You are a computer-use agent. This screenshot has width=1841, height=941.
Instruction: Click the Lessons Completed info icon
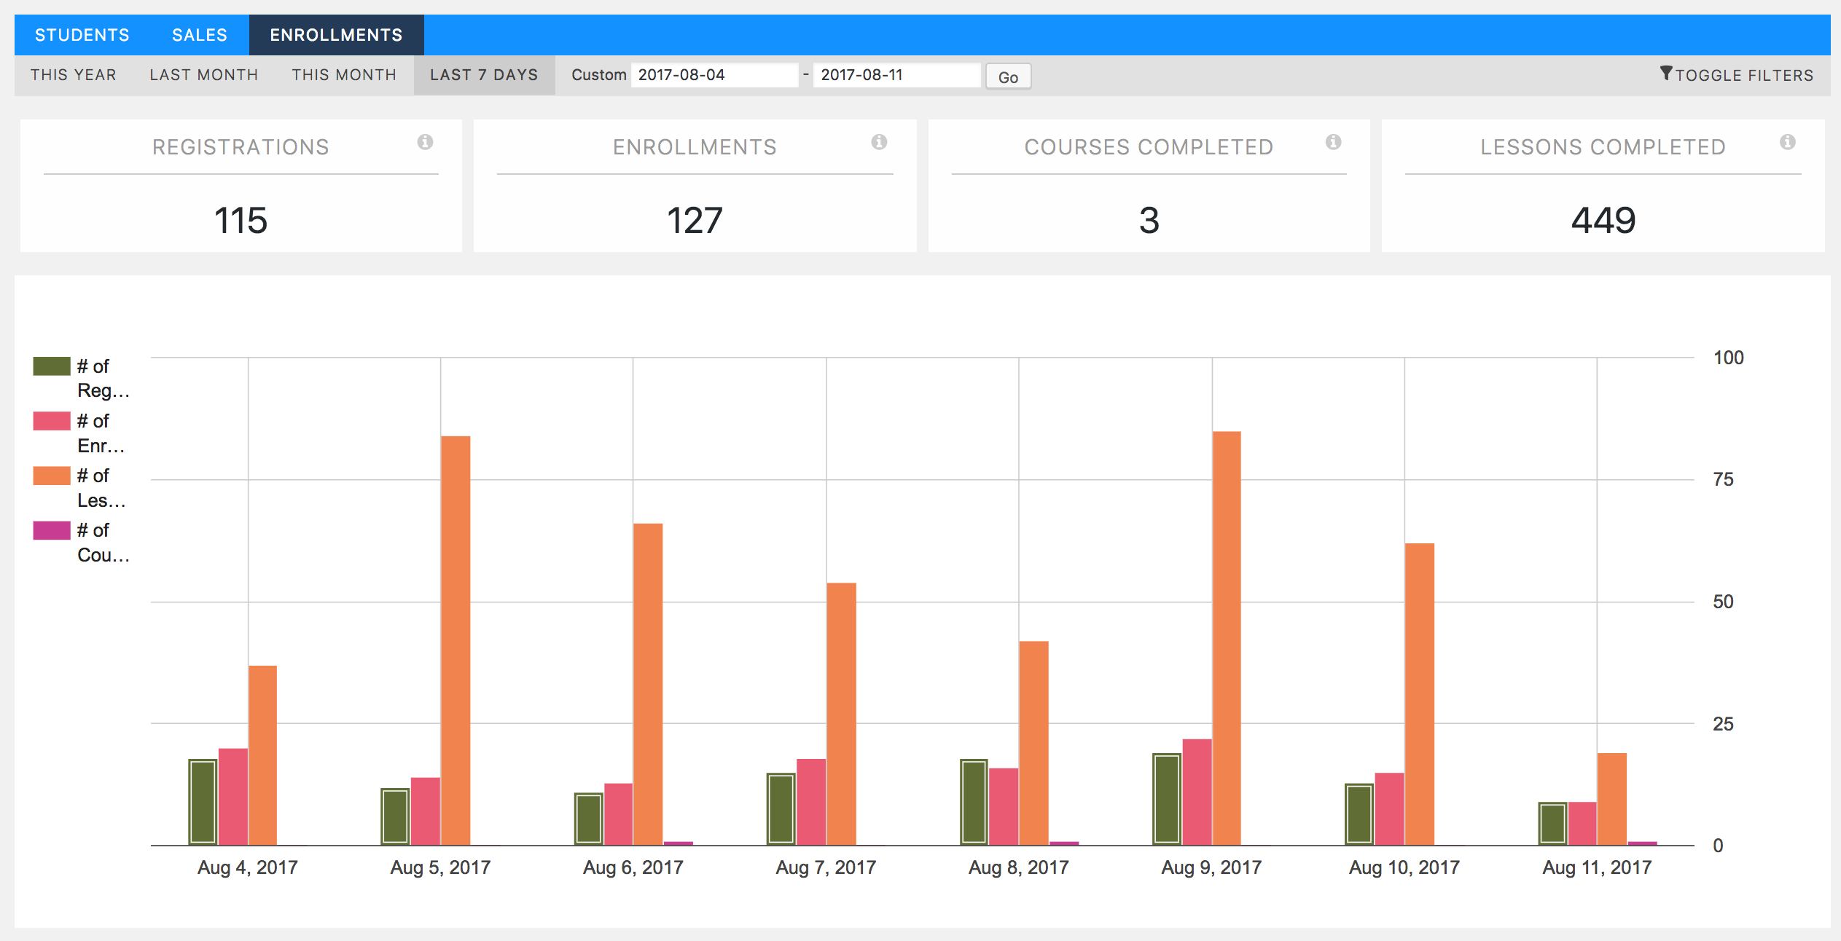(1787, 142)
